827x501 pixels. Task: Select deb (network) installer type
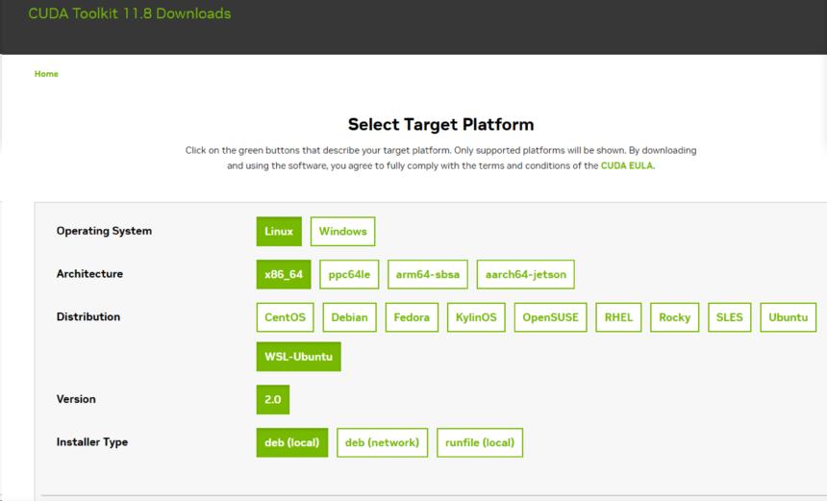click(382, 442)
